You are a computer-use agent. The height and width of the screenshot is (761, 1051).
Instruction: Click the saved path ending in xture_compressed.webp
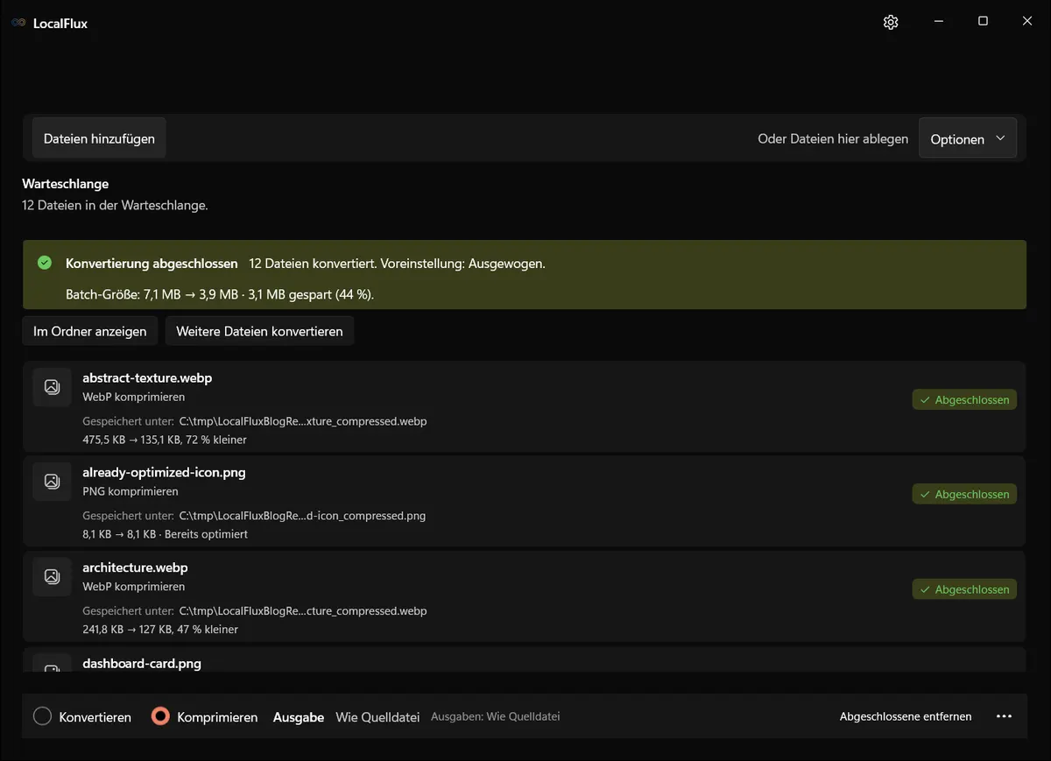[x=303, y=421]
